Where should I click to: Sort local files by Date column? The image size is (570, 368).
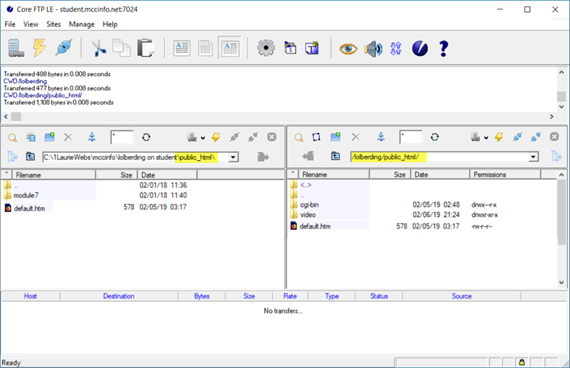click(167, 175)
